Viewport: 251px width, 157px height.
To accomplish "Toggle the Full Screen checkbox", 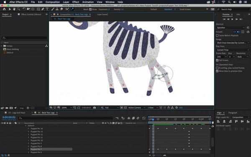I will point(217,60).
